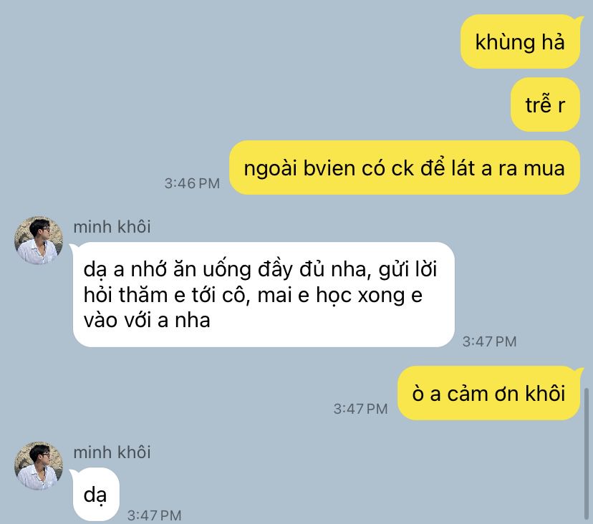
Task: Click empty chat background left of 'khùng hả'
Action: tap(227, 42)
